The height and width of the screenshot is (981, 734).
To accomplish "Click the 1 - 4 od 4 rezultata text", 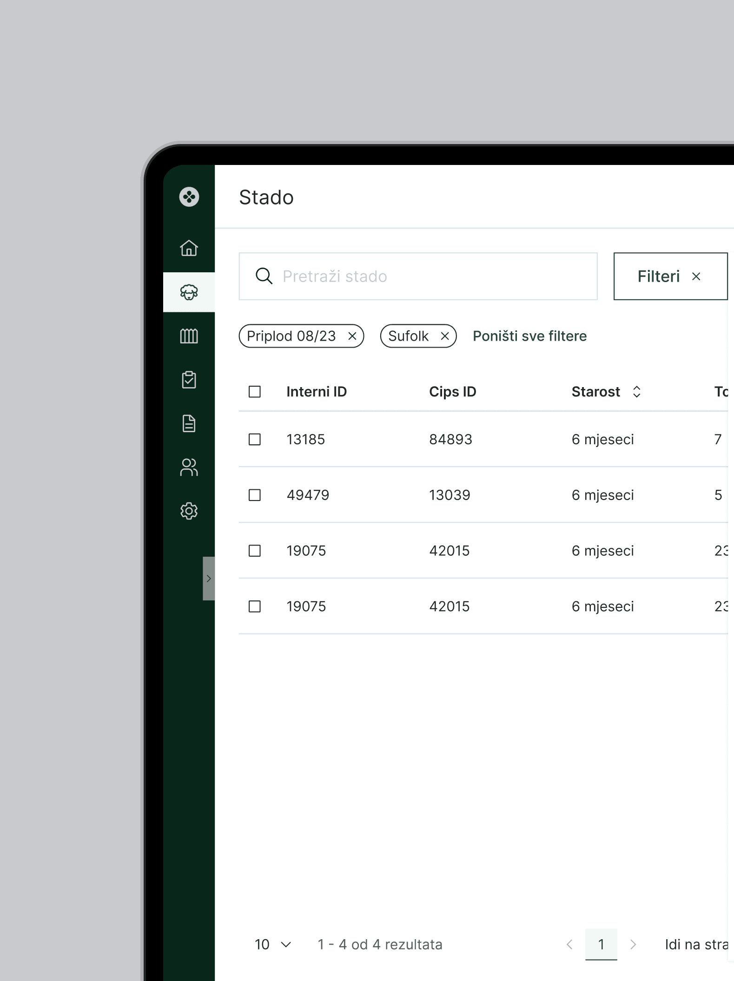I will pos(380,944).
